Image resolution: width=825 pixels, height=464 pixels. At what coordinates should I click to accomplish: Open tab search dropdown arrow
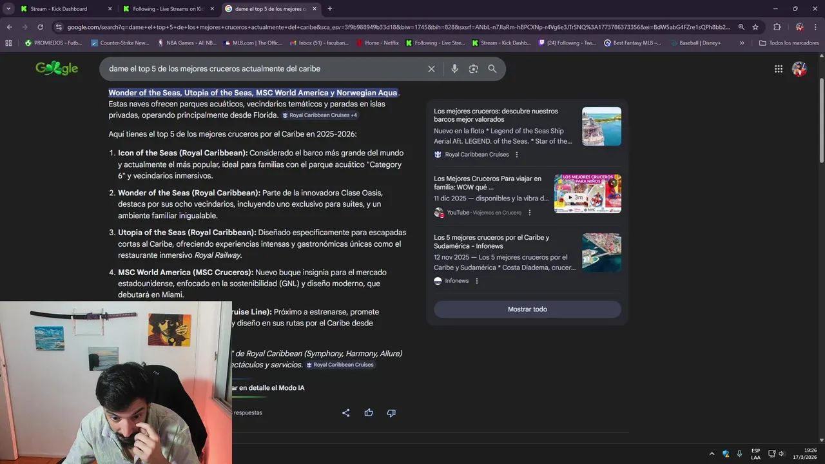(x=9, y=9)
